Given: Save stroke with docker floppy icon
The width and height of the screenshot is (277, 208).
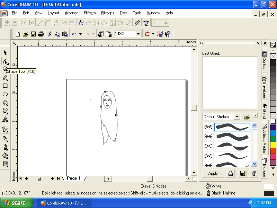Looking at the screenshot, I should pos(243,173).
